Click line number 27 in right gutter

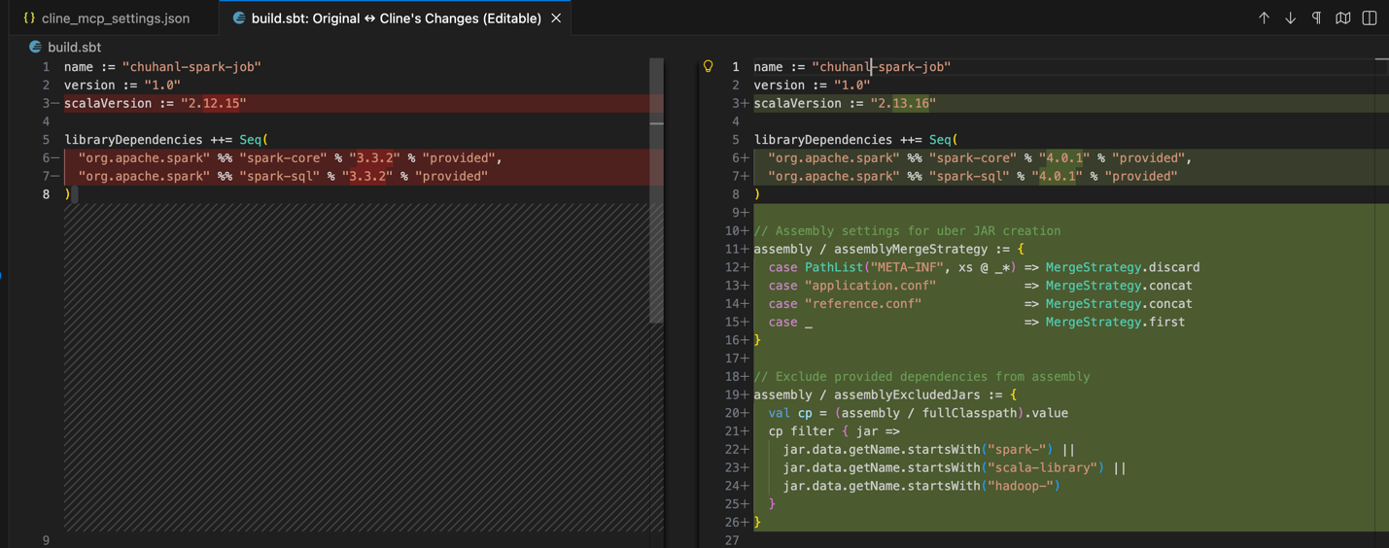click(732, 540)
